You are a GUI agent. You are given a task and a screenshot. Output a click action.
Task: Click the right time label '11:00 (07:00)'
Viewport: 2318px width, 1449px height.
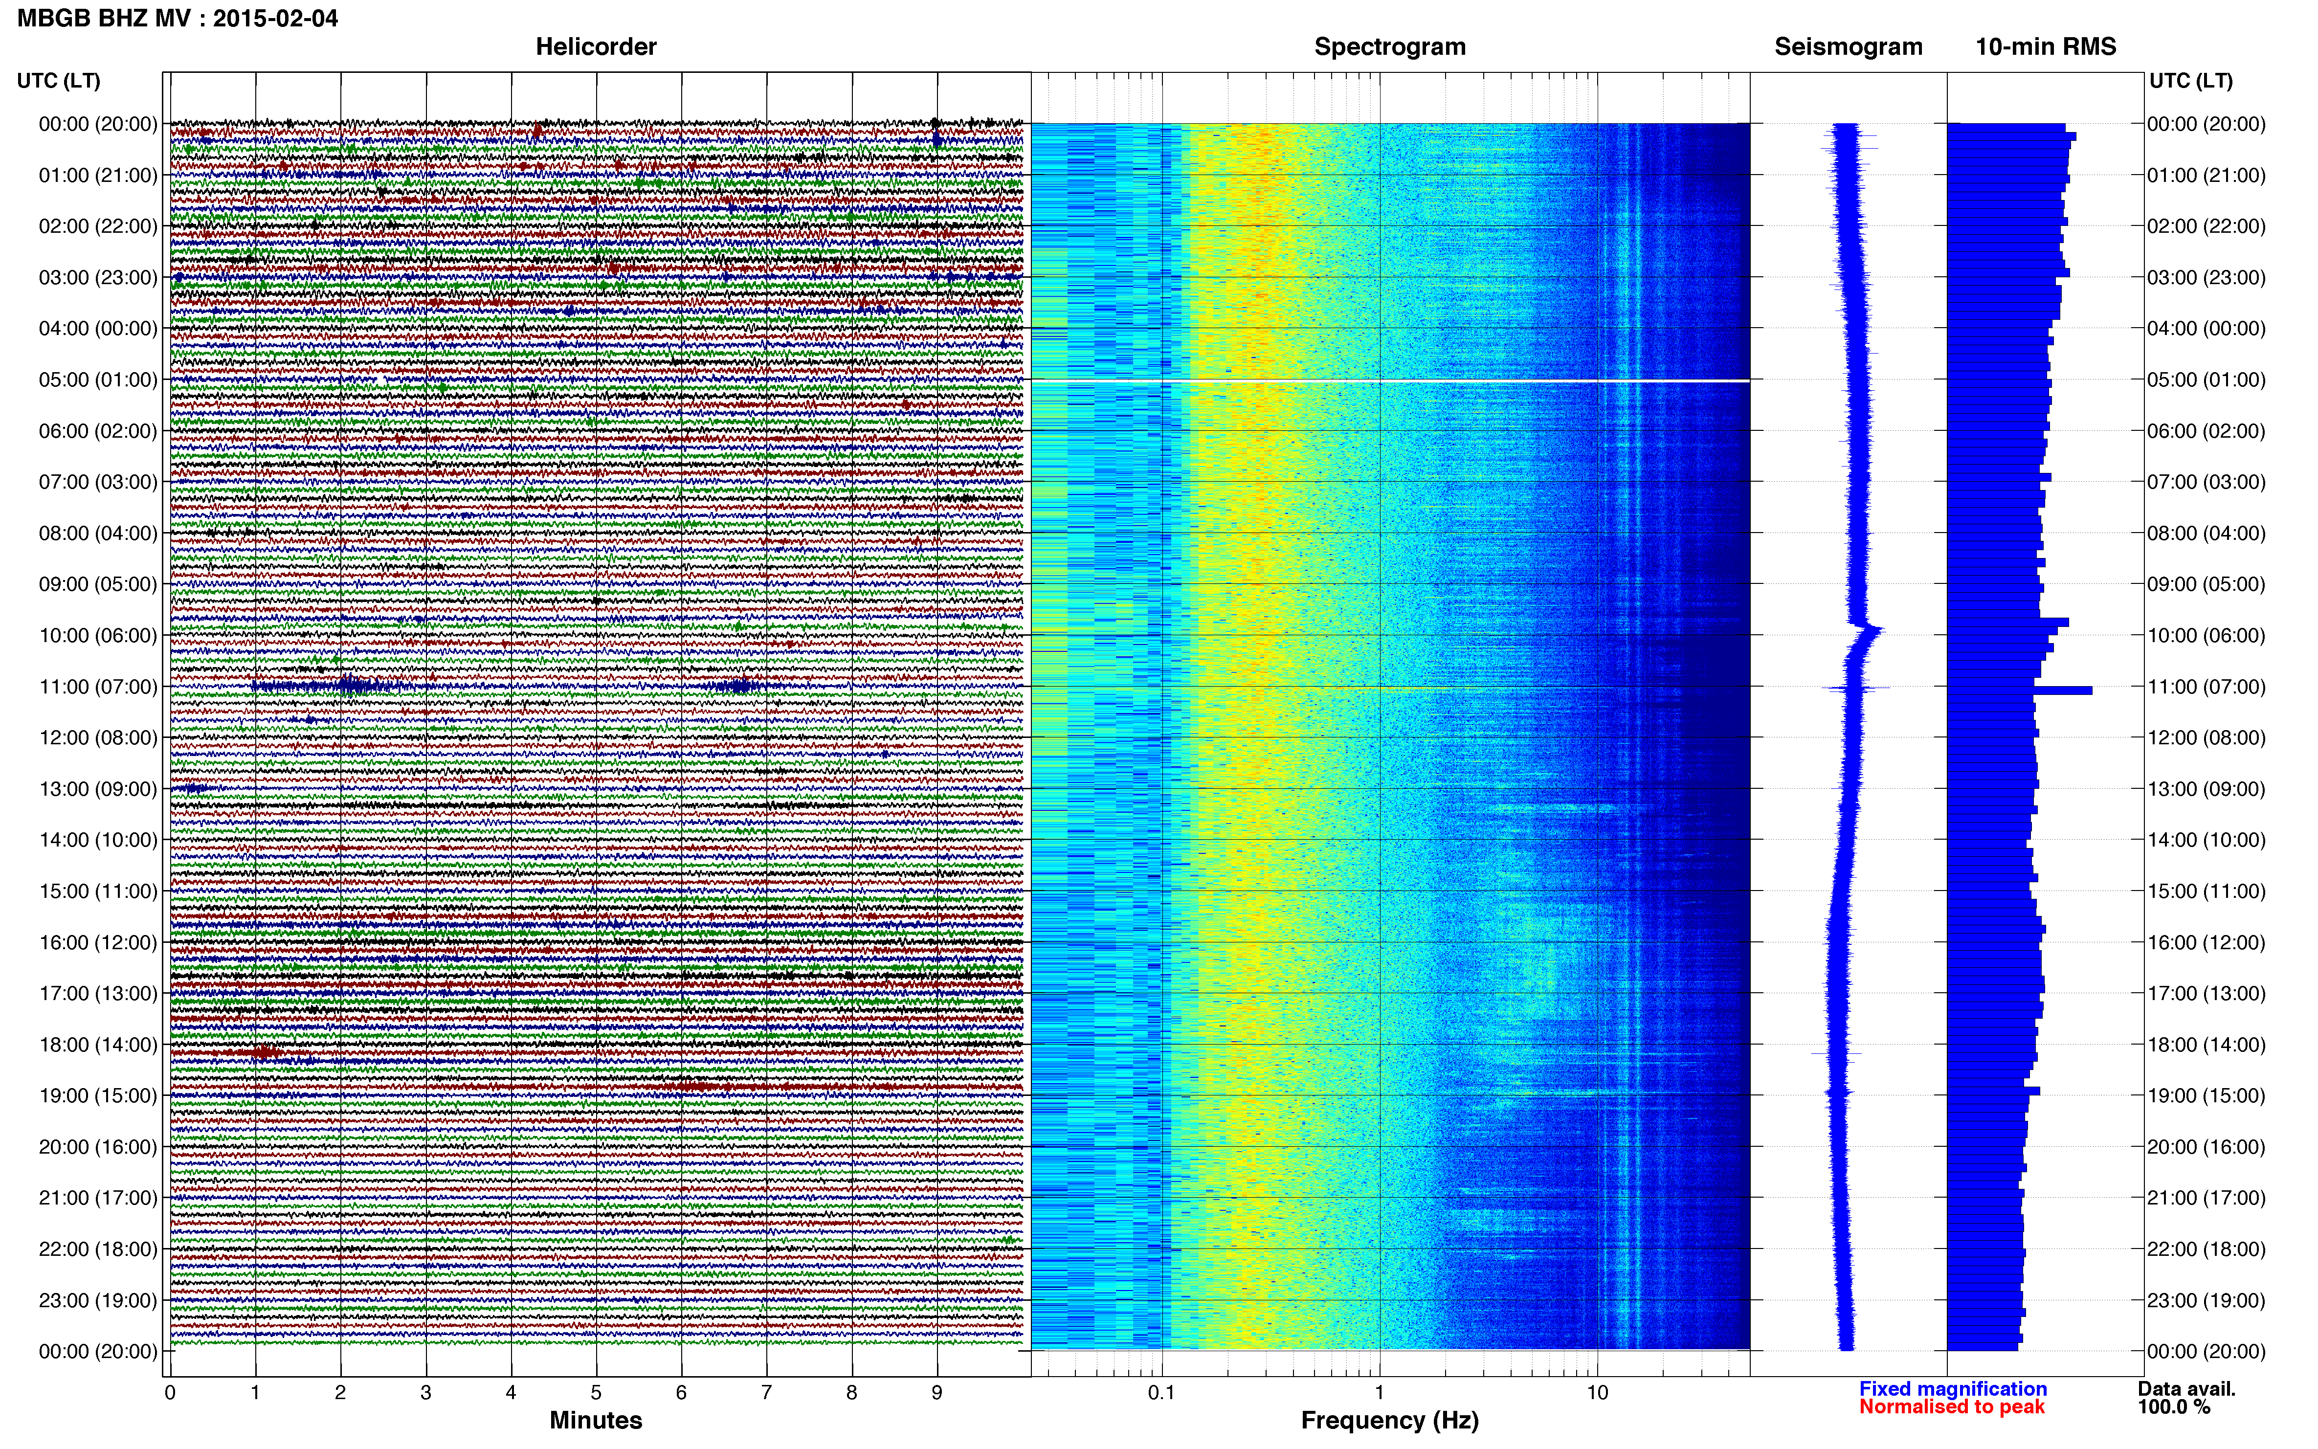(2206, 687)
